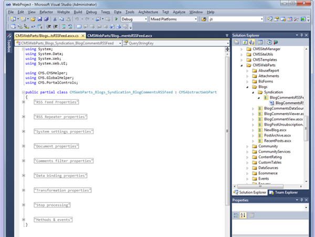Open the Debug configuration dropdown
Screen dimensions: 315x237
[145, 19]
